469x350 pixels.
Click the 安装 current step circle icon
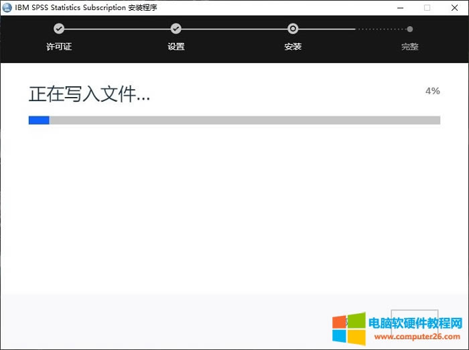[293, 29]
